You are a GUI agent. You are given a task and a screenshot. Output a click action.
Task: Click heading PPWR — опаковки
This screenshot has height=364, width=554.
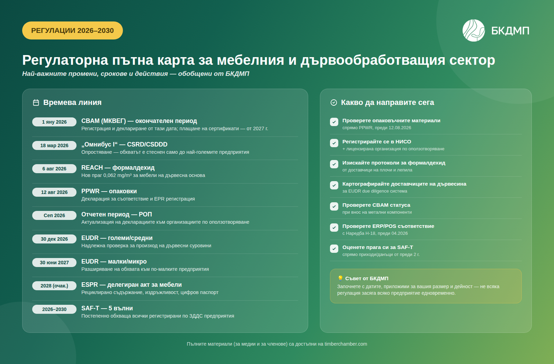[109, 191]
